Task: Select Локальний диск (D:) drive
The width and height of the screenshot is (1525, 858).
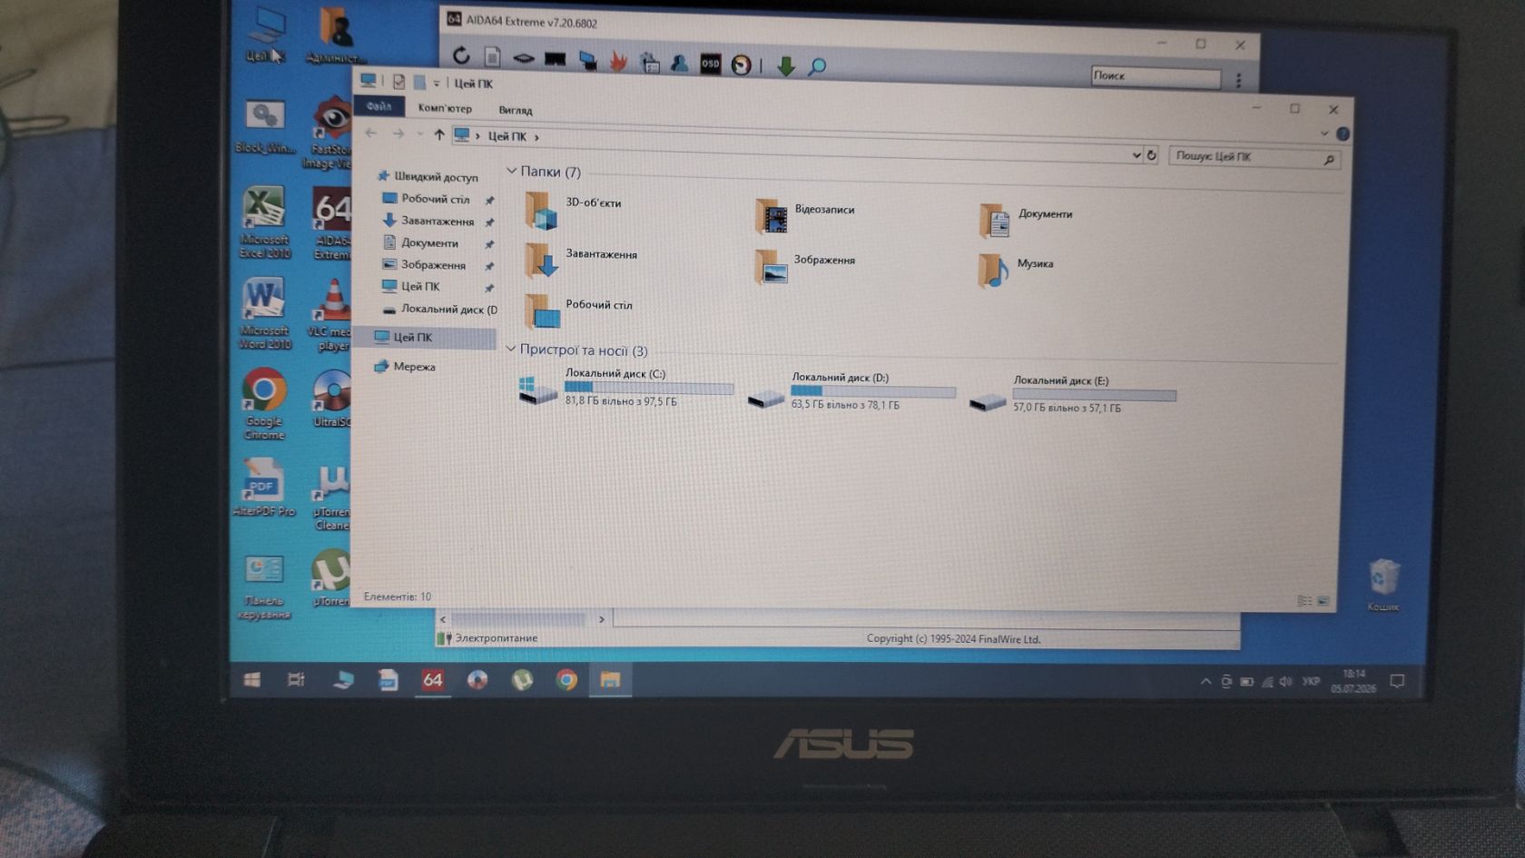Action: [x=851, y=392]
